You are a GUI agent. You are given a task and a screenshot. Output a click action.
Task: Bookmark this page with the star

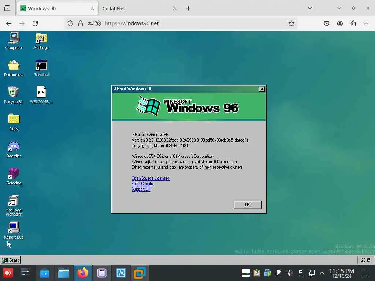[291, 23]
